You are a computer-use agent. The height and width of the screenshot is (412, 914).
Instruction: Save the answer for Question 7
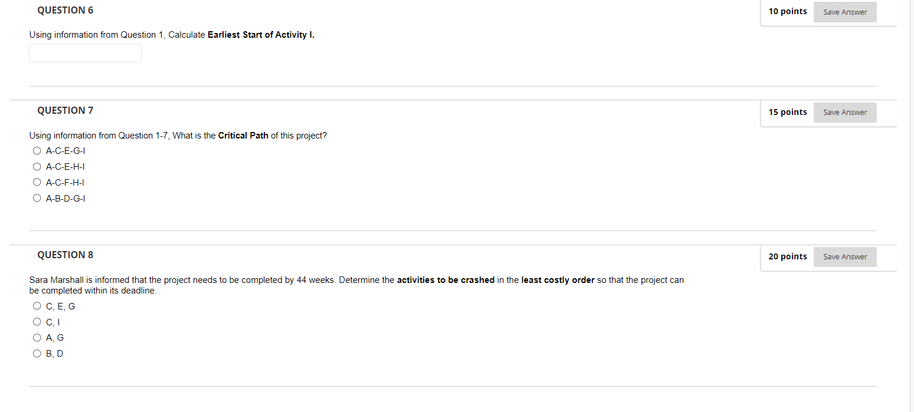tap(844, 112)
